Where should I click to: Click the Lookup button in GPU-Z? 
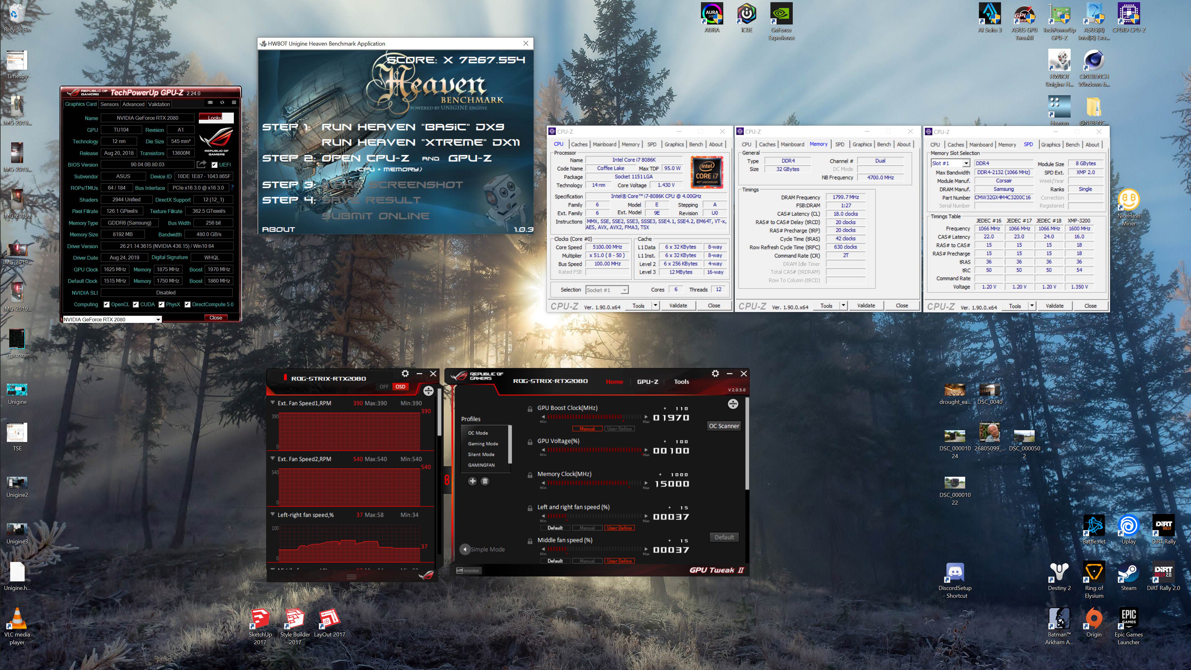pyautogui.click(x=216, y=118)
